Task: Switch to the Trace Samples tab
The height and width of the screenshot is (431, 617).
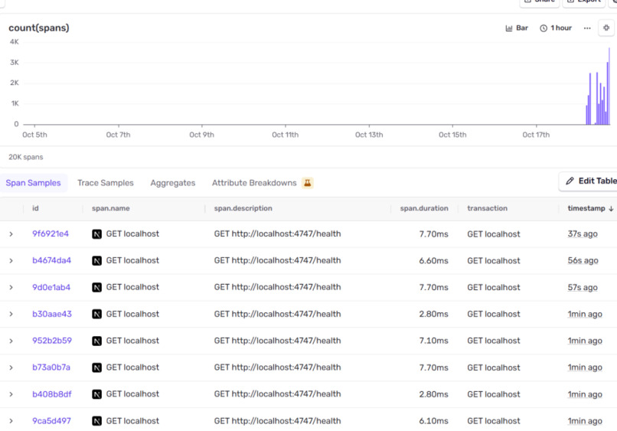Action: coord(106,183)
